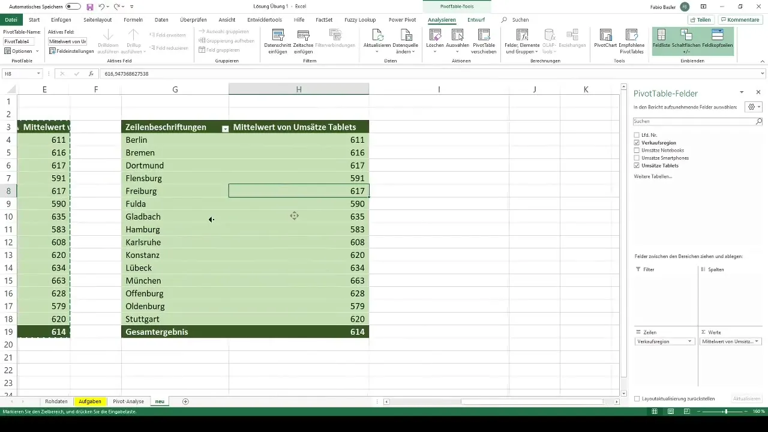Uncheck the Verkaufsregion field
This screenshot has height=432, width=768.
point(637,143)
